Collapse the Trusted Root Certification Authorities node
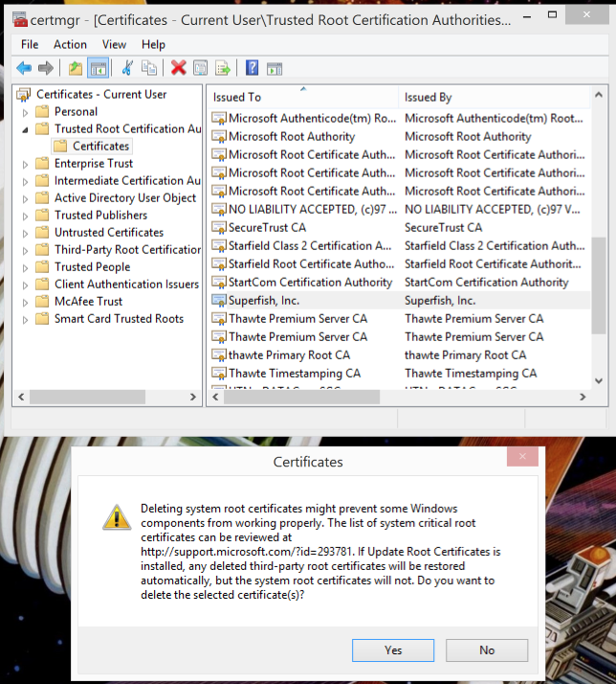Screen dimensions: 616x684 pyautogui.click(x=26, y=129)
